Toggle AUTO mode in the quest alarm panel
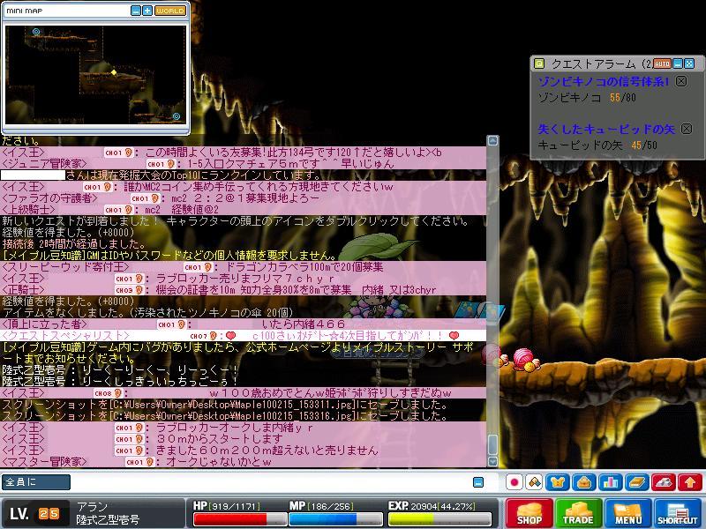This screenshot has height=529, width=706. click(662, 63)
